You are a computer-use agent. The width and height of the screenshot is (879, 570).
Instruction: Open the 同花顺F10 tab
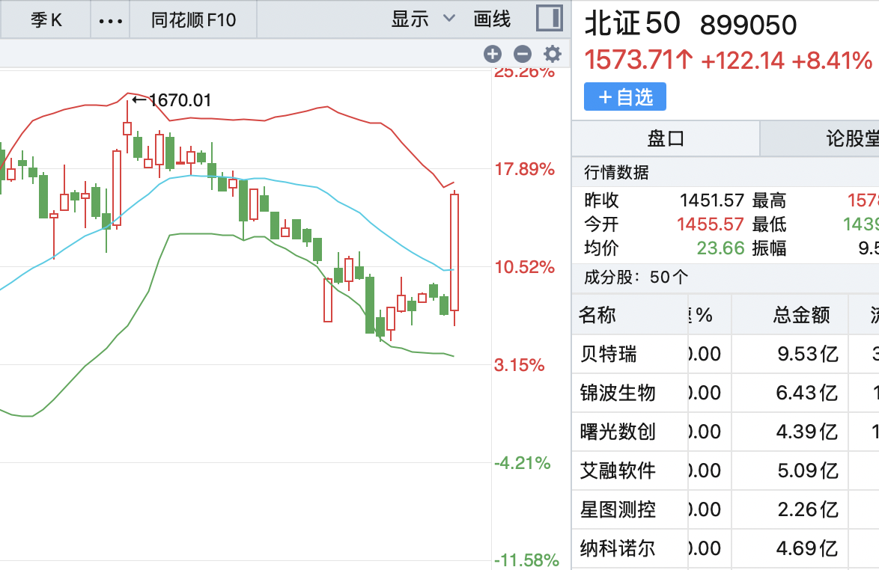[193, 19]
